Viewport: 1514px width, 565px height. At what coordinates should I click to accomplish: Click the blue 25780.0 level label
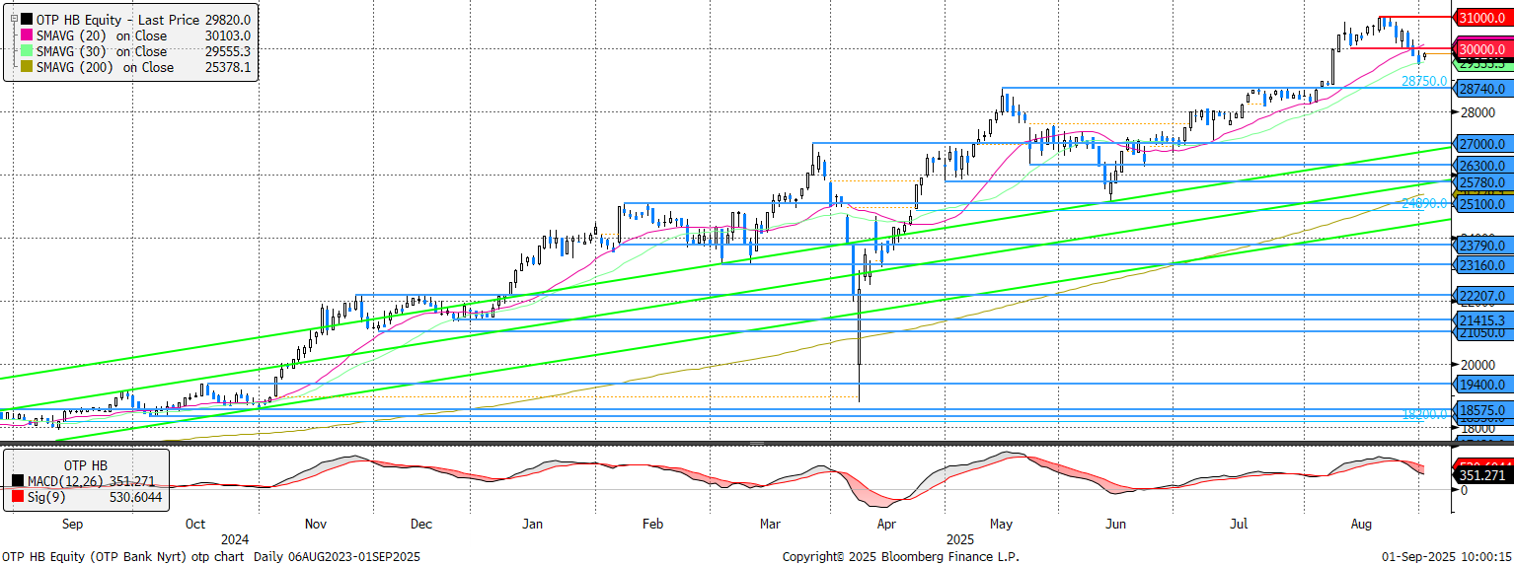pos(1482,182)
